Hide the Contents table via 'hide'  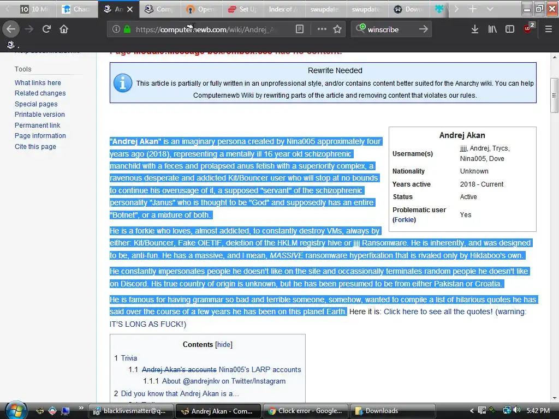click(224, 345)
